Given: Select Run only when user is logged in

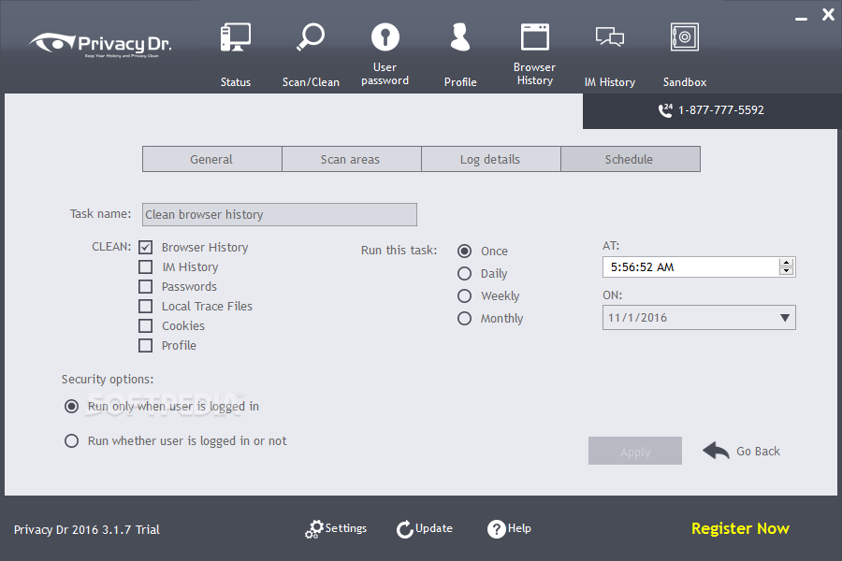Looking at the screenshot, I should click(71, 407).
